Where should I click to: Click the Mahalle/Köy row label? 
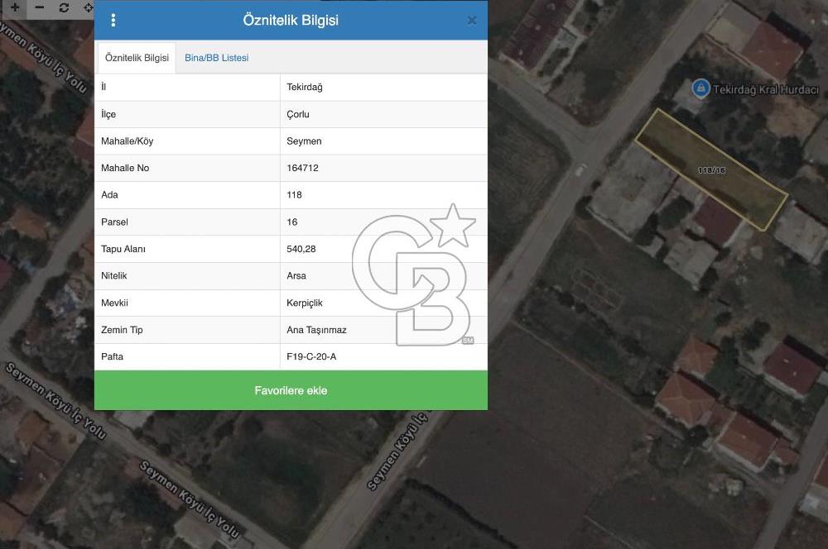point(127,141)
